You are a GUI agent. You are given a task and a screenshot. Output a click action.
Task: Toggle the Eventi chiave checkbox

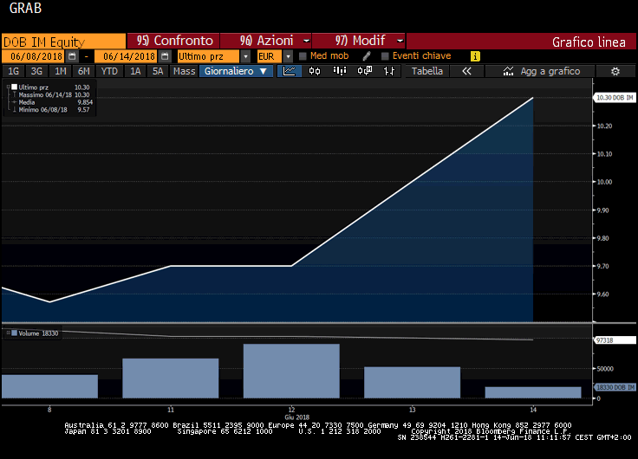[x=385, y=56]
